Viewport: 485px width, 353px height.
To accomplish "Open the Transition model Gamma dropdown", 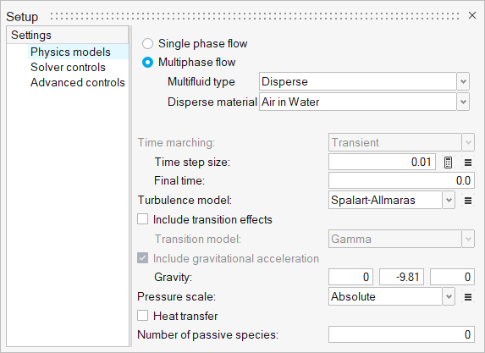I will pos(468,239).
